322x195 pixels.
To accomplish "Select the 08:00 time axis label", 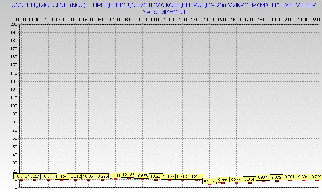I will 128,19.
